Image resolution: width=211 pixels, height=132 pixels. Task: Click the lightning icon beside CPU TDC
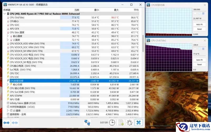[x=8, y=73]
